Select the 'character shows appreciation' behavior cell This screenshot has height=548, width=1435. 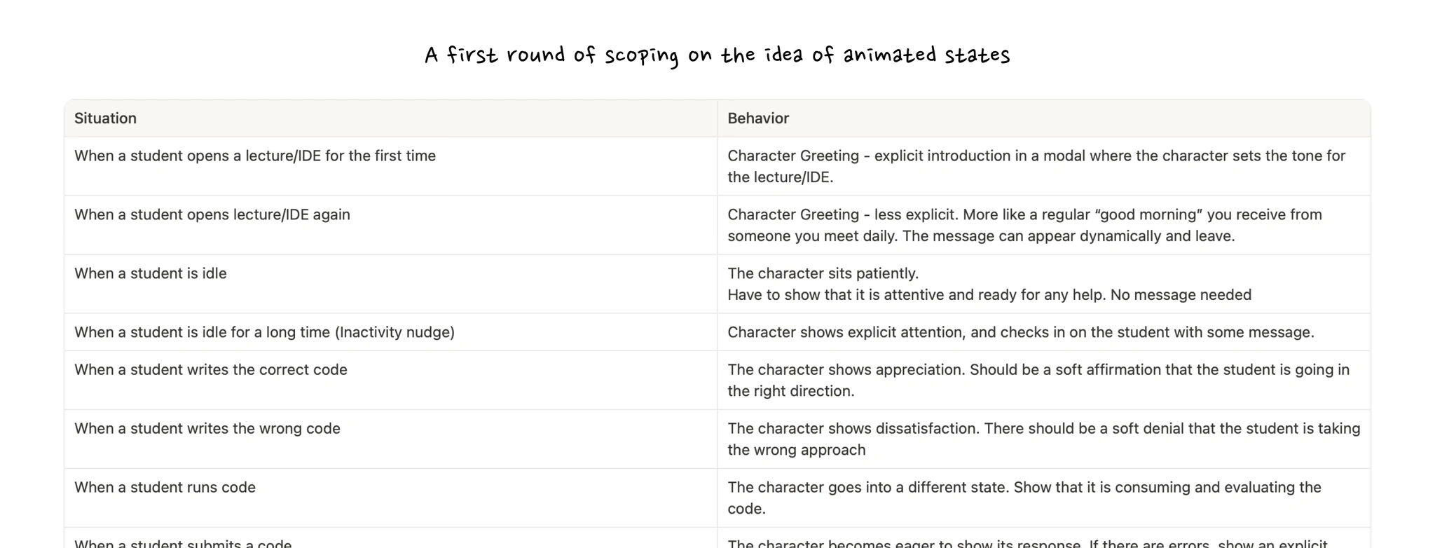tap(1038, 381)
